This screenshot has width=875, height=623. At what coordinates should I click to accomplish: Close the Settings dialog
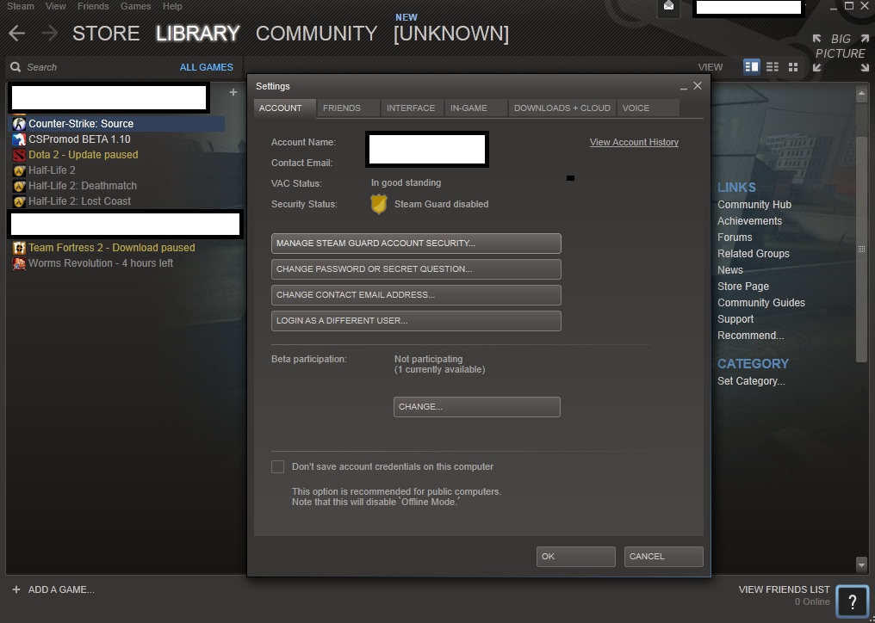(698, 86)
